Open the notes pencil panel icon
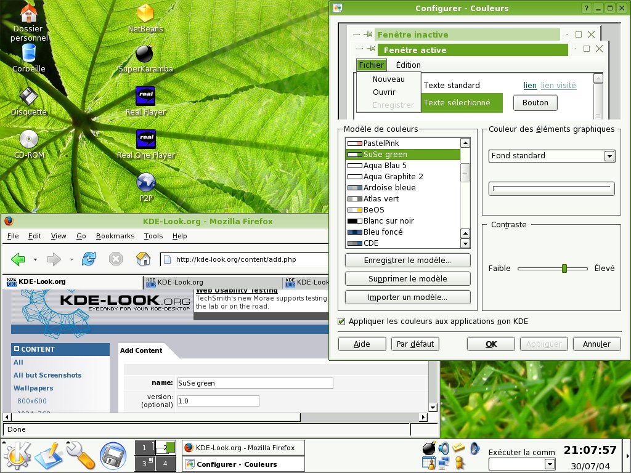 tap(48, 456)
